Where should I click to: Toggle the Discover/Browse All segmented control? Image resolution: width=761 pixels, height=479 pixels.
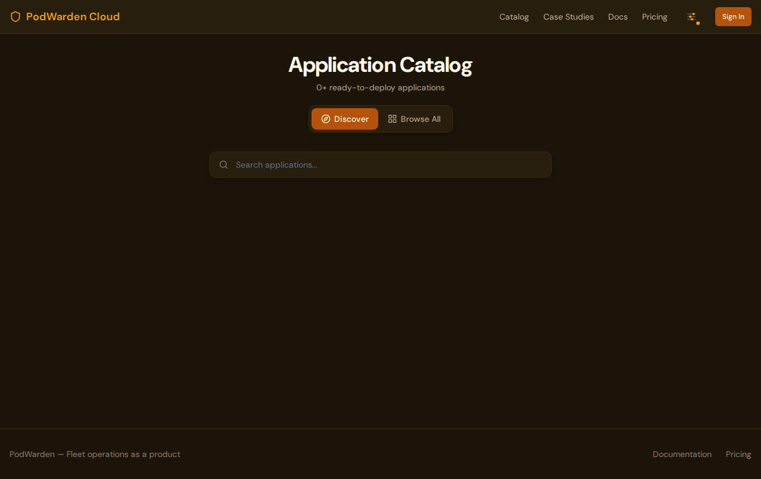click(x=380, y=119)
